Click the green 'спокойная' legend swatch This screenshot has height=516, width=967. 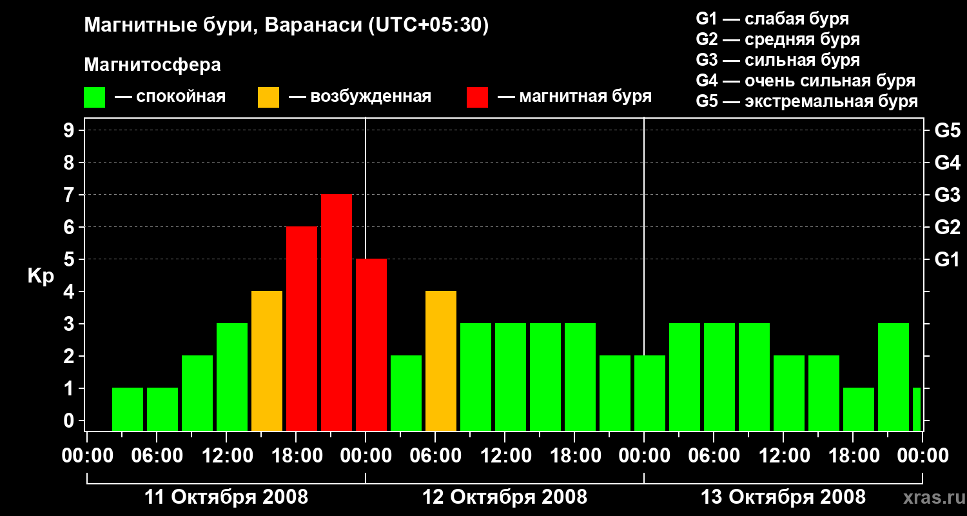(x=95, y=97)
